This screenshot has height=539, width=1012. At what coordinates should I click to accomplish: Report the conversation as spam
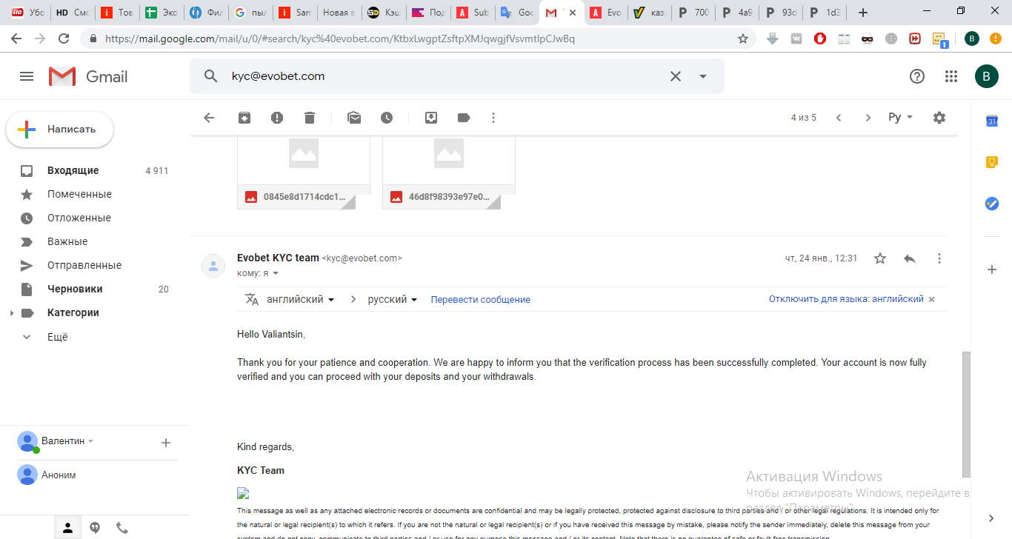coord(277,118)
